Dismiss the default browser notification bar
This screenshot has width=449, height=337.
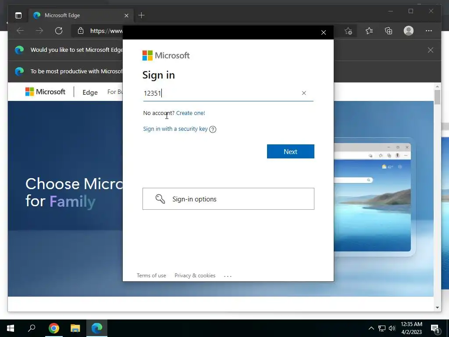click(x=431, y=50)
